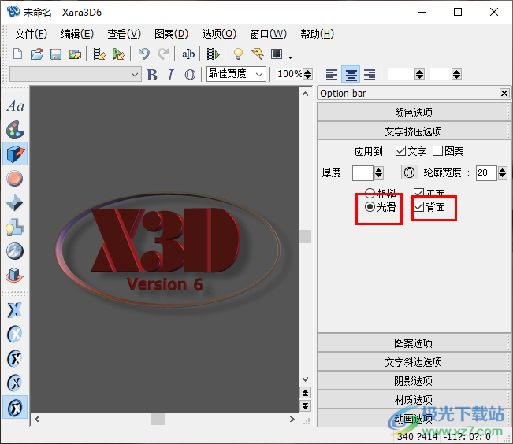Screen dimensions: 513x444
Task: Click the display screen icon in toolbar
Action: 277,54
